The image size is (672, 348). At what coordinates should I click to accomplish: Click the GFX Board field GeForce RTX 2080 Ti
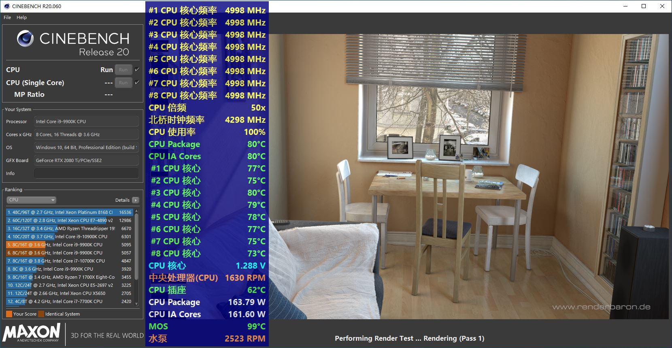coord(86,160)
